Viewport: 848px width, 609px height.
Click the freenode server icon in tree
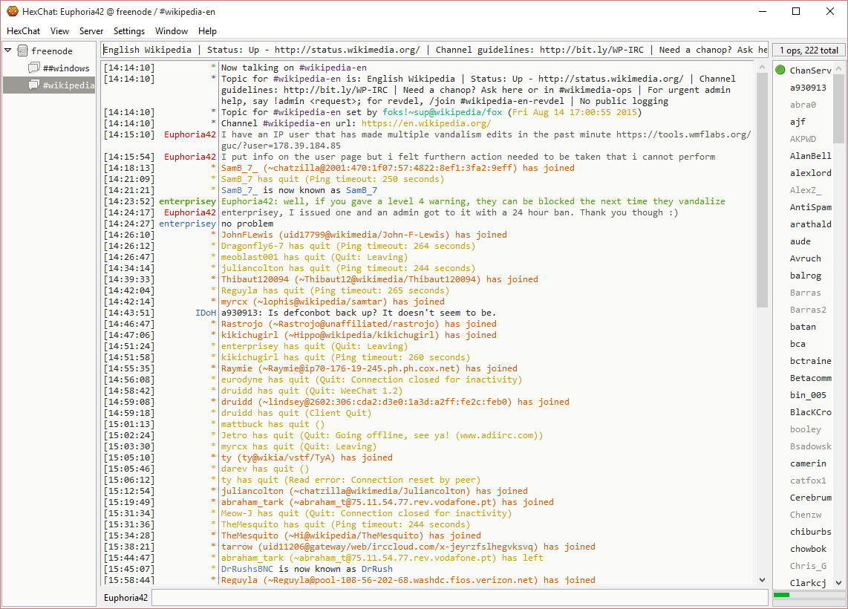(x=23, y=51)
